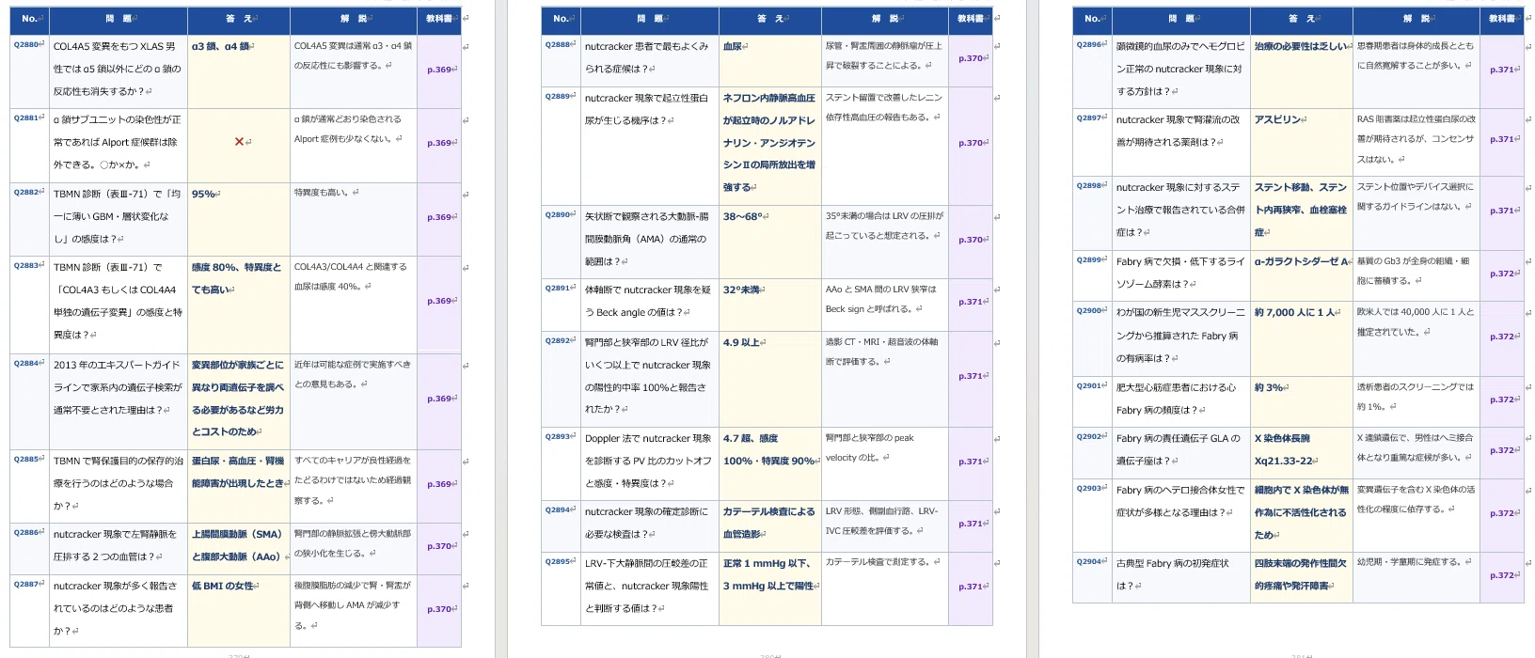Screen dimensions: 1535x658
Task: Click the p.371 reference in row Q2892
Action: click(971, 376)
